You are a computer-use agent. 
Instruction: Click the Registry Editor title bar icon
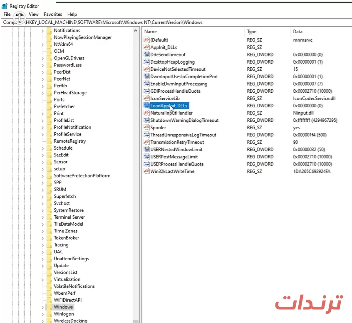[x=5, y=6]
